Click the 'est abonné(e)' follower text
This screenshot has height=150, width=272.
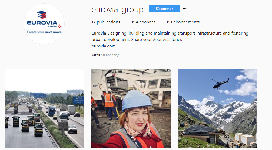(111, 55)
